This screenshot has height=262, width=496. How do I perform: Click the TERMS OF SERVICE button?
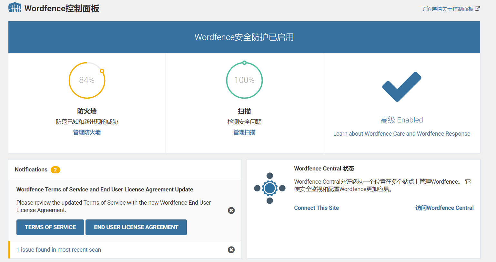(x=50, y=227)
